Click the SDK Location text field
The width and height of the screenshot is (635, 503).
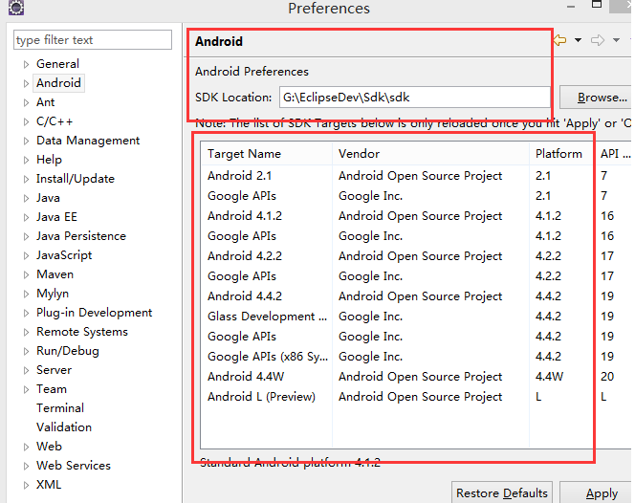413,98
